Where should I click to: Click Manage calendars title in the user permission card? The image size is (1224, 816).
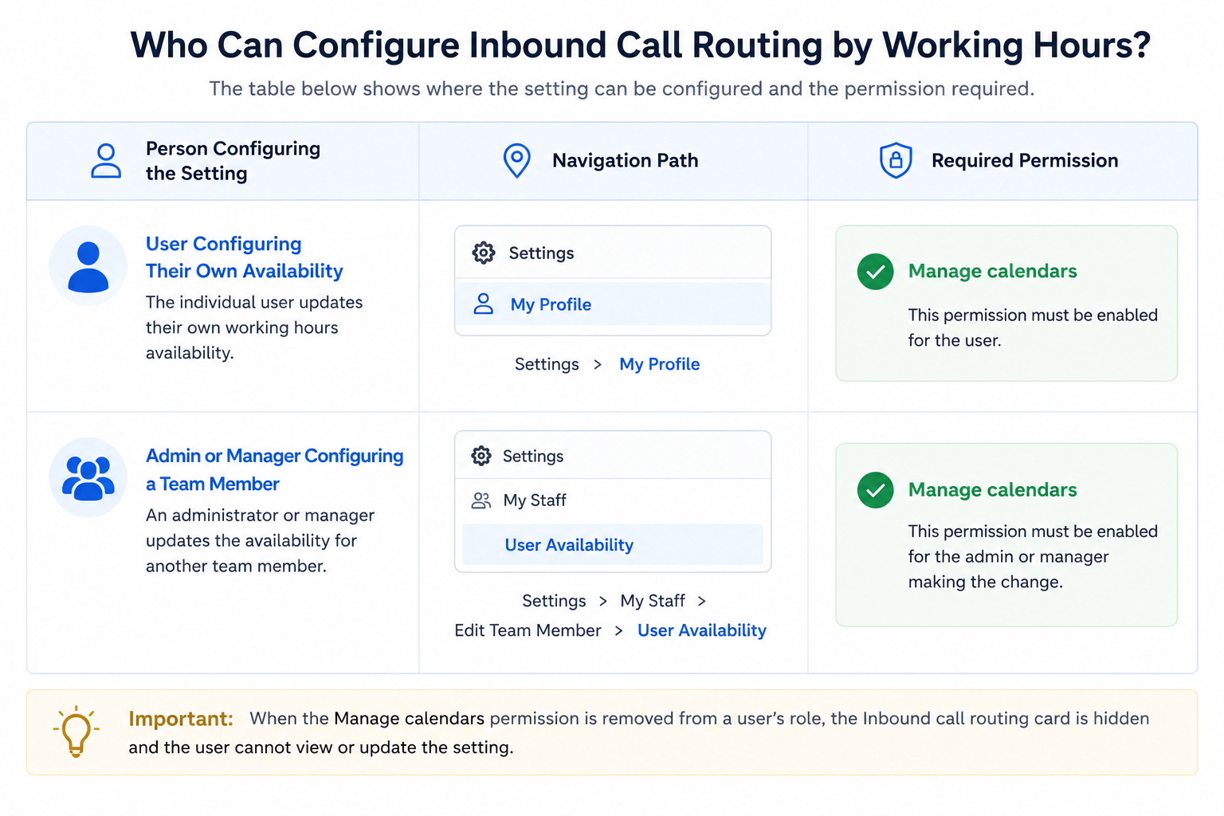click(x=993, y=271)
